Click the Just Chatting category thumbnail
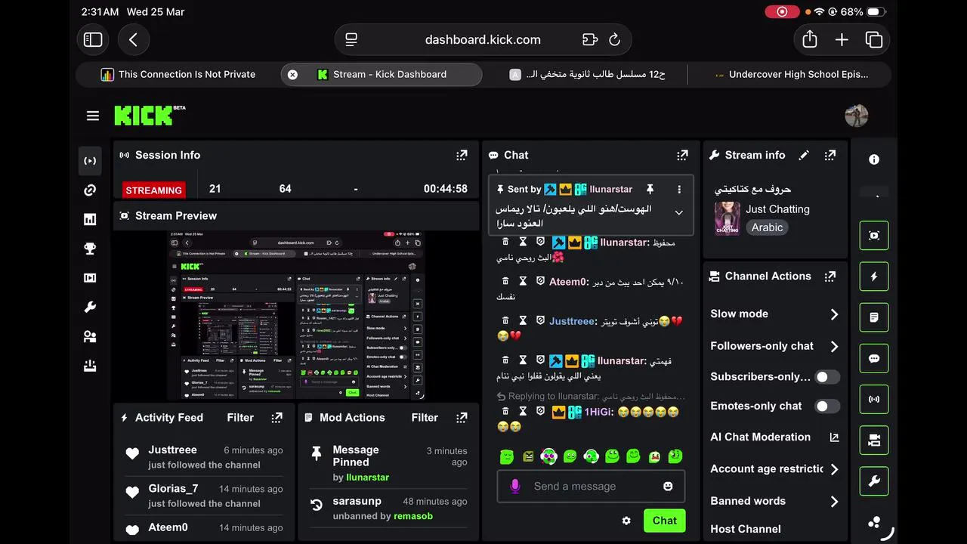 pyautogui.click(x=728, y=218)
